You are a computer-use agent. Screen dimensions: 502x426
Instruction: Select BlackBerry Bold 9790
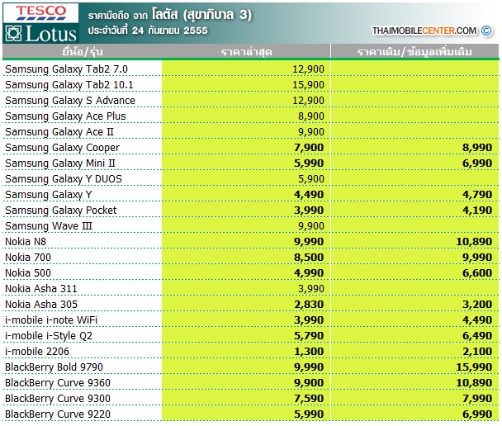(x=54, y=367)
